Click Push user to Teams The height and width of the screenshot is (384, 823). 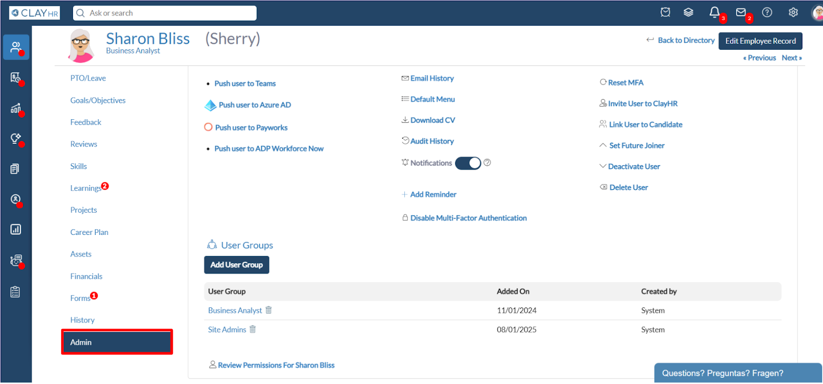click(245, 83)
